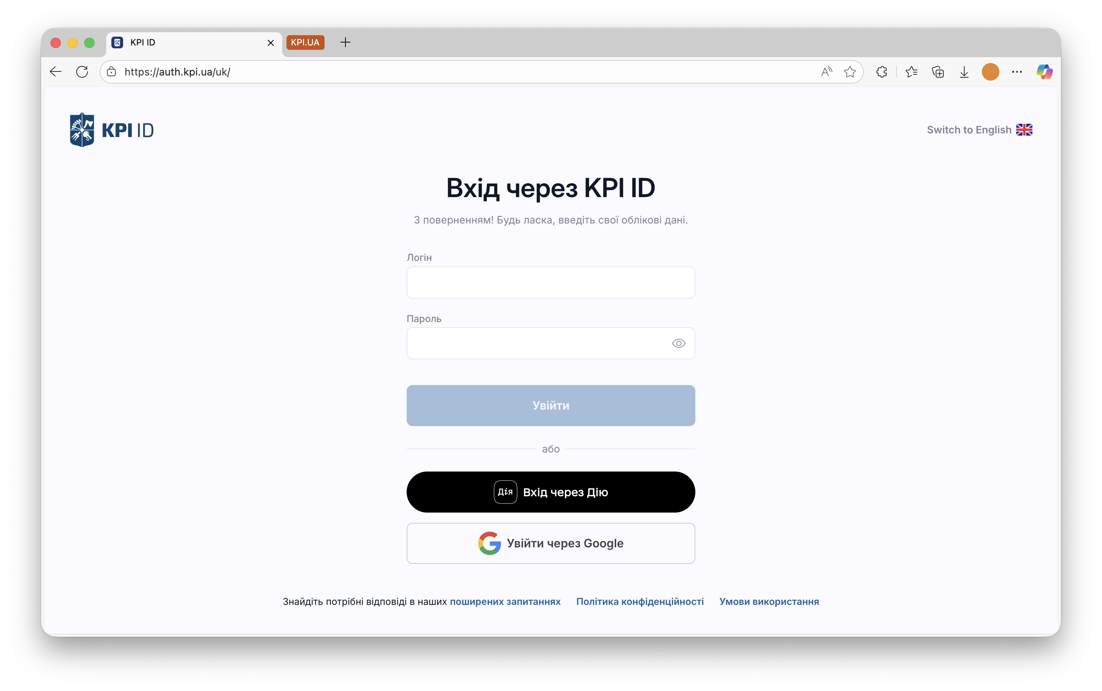The height and width of the screenshot is (691, 1102).
Task: Click inside the Логін input field
Action: click(550, 282)
